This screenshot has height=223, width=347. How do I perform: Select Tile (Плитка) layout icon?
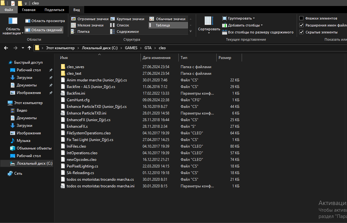(x=73, y=32)
